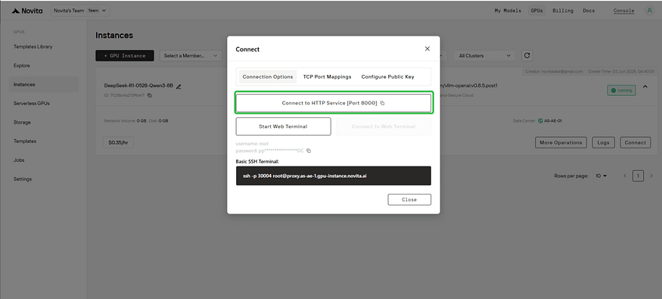Copy the HTTP service address icon
Screen dimensions: 662x299
[383, 103]
